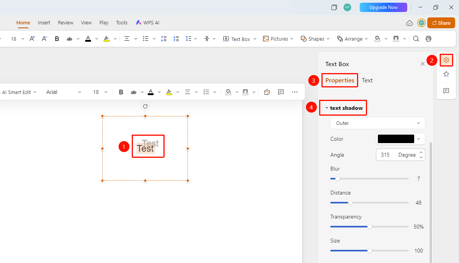Image resolution: width=459 pixels, height=263 pixels.
Task: Open the object properties gear sidebar icon
Action: pos(446,60)
